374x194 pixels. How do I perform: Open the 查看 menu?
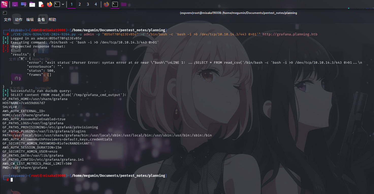41,19
